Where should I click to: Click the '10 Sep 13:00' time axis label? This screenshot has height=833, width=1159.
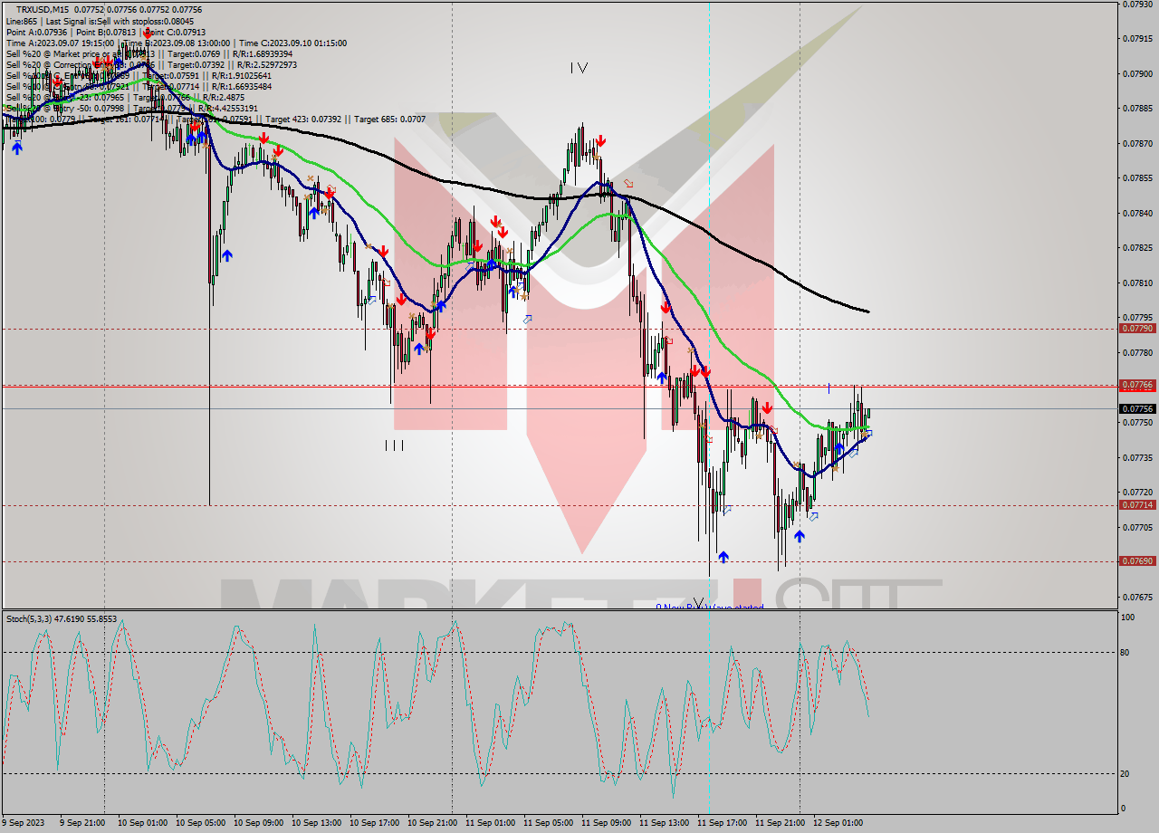316,823
